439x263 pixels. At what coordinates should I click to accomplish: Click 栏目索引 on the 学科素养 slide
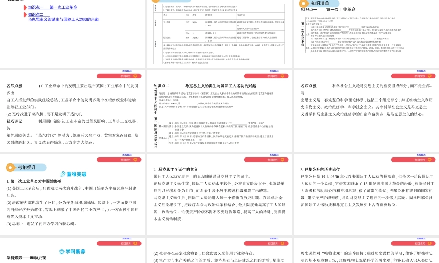click(119, 244)
